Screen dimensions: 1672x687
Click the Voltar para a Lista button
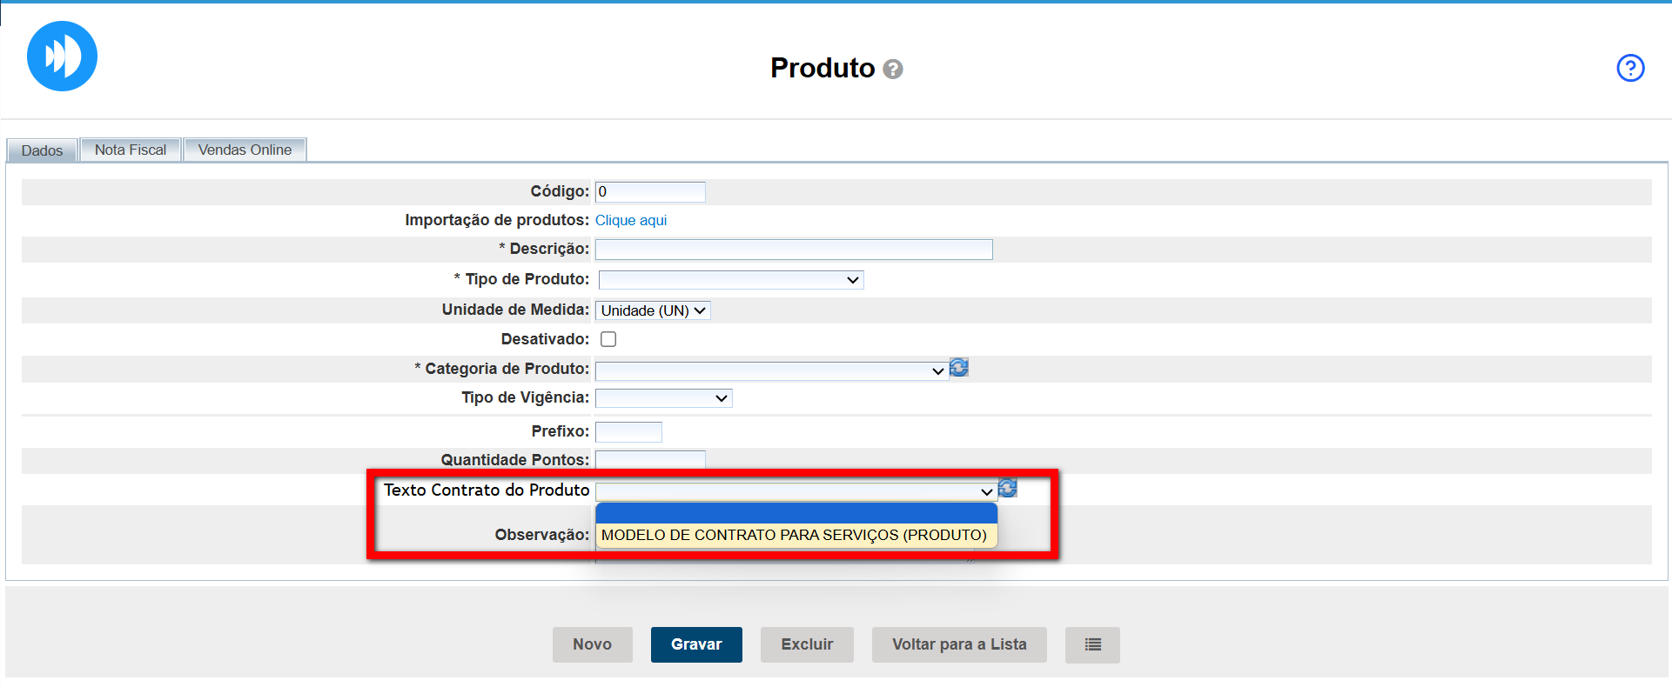click(959, 644)
